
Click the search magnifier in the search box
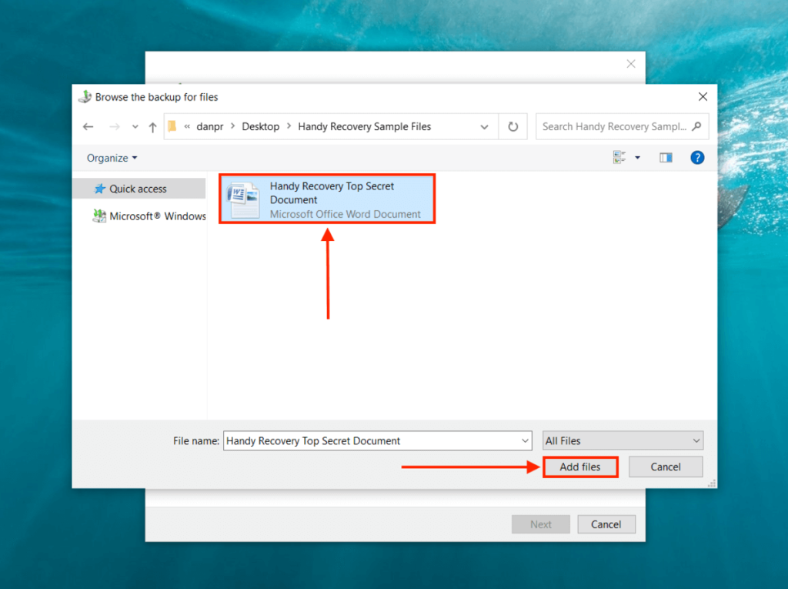point(695,125)
